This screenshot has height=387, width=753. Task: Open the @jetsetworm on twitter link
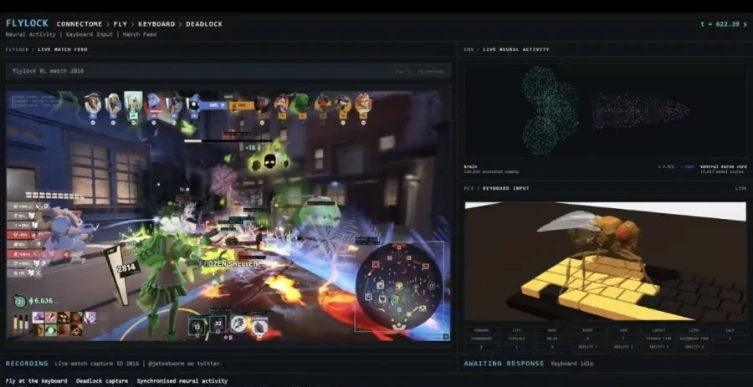click(x=184, y=364)
